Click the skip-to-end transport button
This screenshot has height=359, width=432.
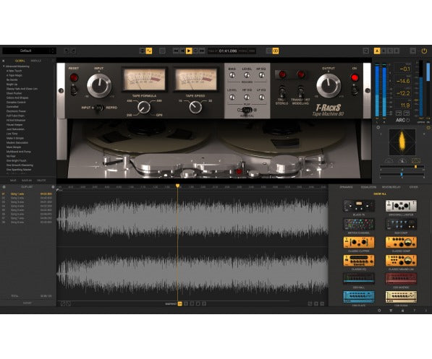(202, 51)
